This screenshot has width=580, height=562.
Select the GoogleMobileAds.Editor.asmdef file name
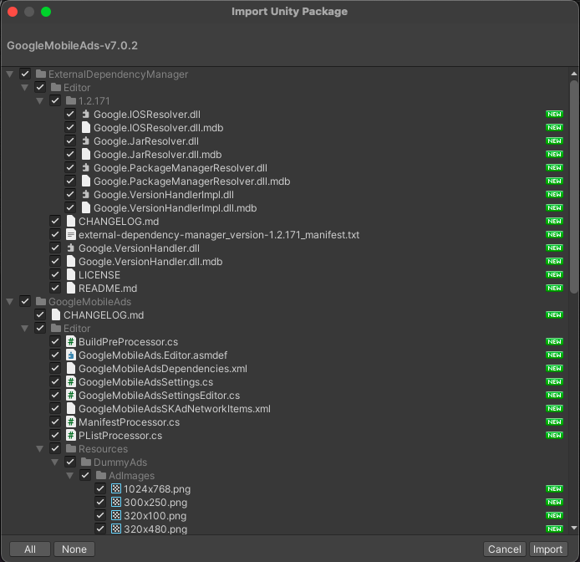pos(153,355)
